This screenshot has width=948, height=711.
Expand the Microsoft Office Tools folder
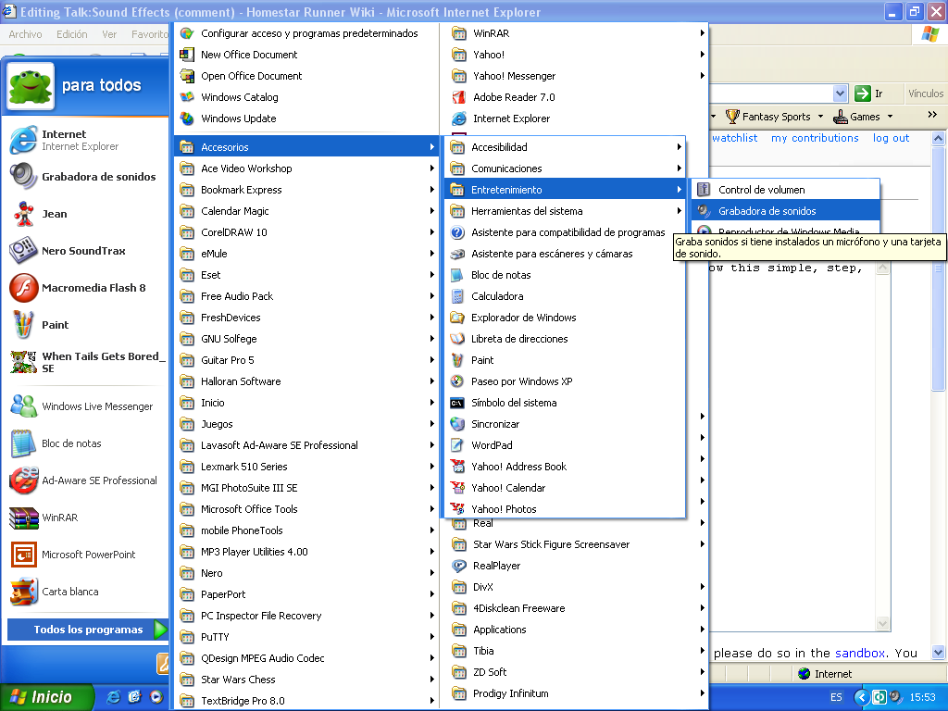pos(306,509)
